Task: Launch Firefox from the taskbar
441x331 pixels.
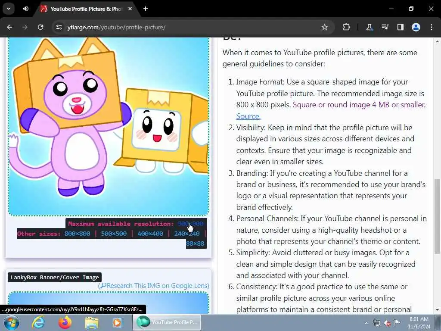Action: [x=65, y=322]
